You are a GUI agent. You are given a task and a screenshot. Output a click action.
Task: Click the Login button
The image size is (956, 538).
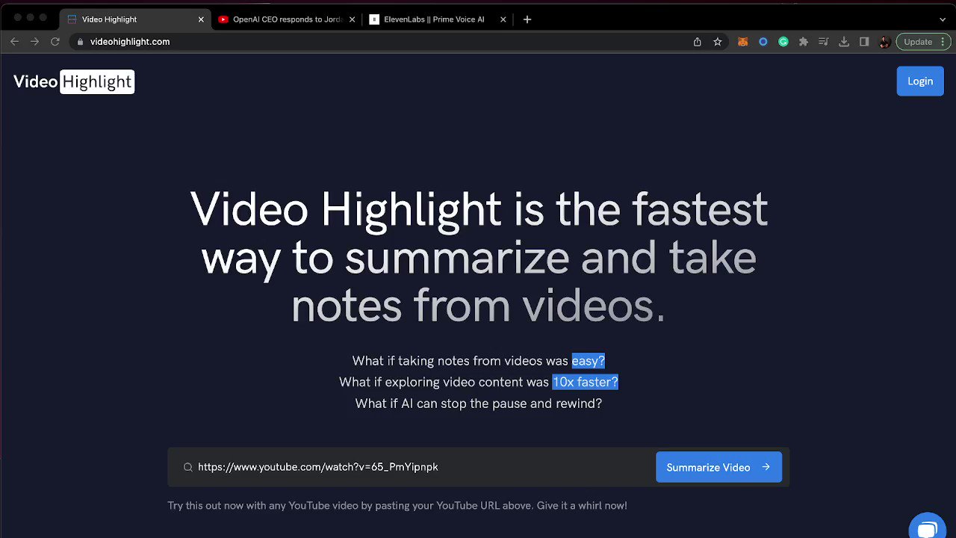[x=920, y=81]
